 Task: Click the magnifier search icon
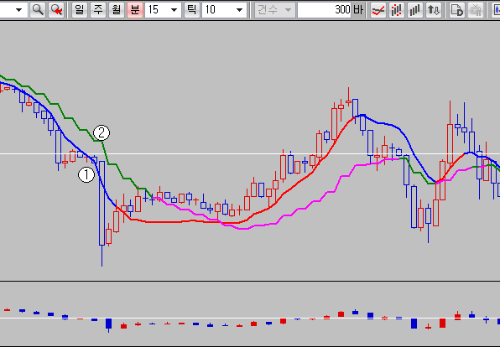[38, 10]
